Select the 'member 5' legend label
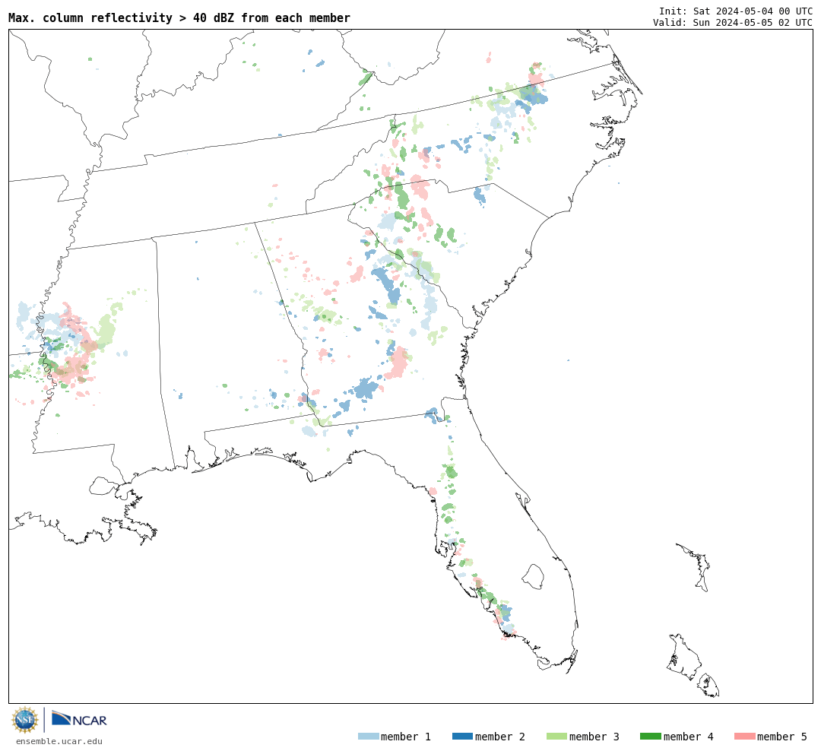 (x=782, y=737)
